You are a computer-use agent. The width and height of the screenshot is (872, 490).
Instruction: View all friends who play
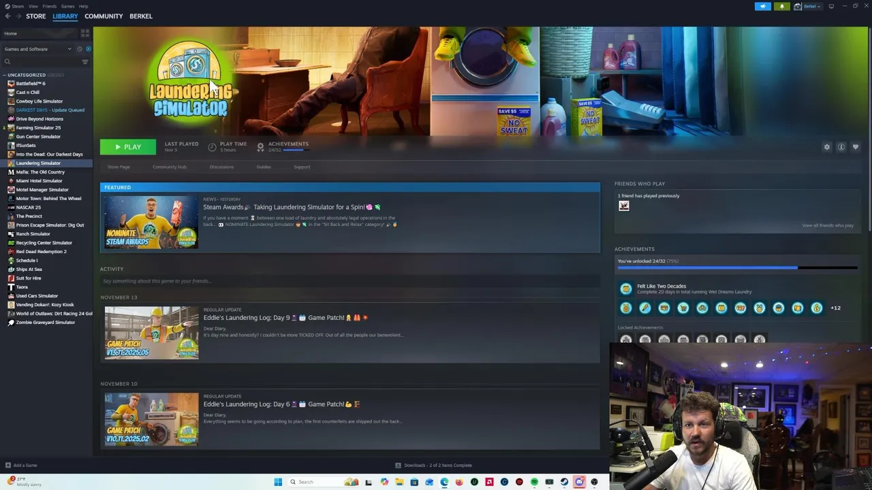828,225
